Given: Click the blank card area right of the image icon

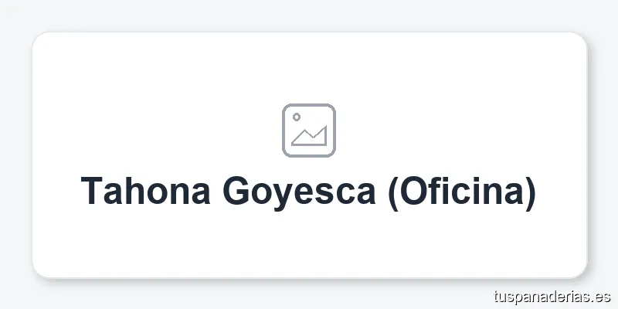Looking at the screenshot, I should pyautogui.click(x=463, y=130).
